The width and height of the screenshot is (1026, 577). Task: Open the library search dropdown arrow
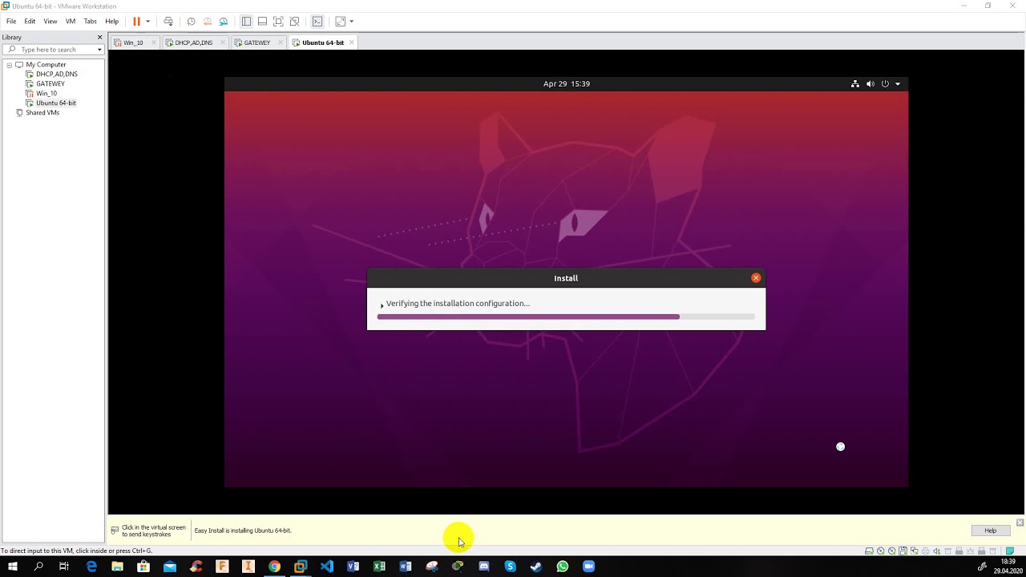pos(99,50)
